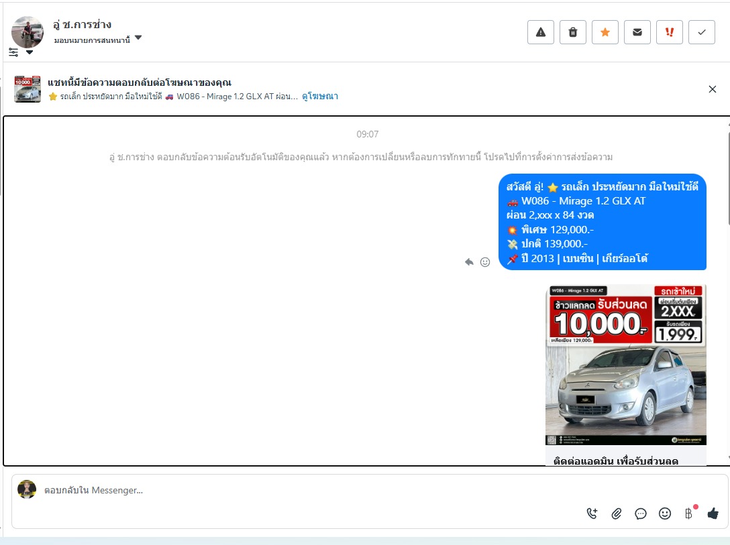Click your page avatar beside composer
This screenshot has width=730, height=545.
[x=27, y=489]
